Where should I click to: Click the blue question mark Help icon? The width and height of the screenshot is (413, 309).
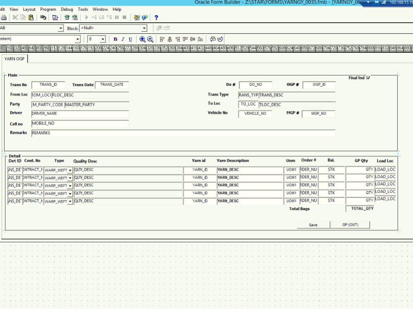[x=156, y=18]
